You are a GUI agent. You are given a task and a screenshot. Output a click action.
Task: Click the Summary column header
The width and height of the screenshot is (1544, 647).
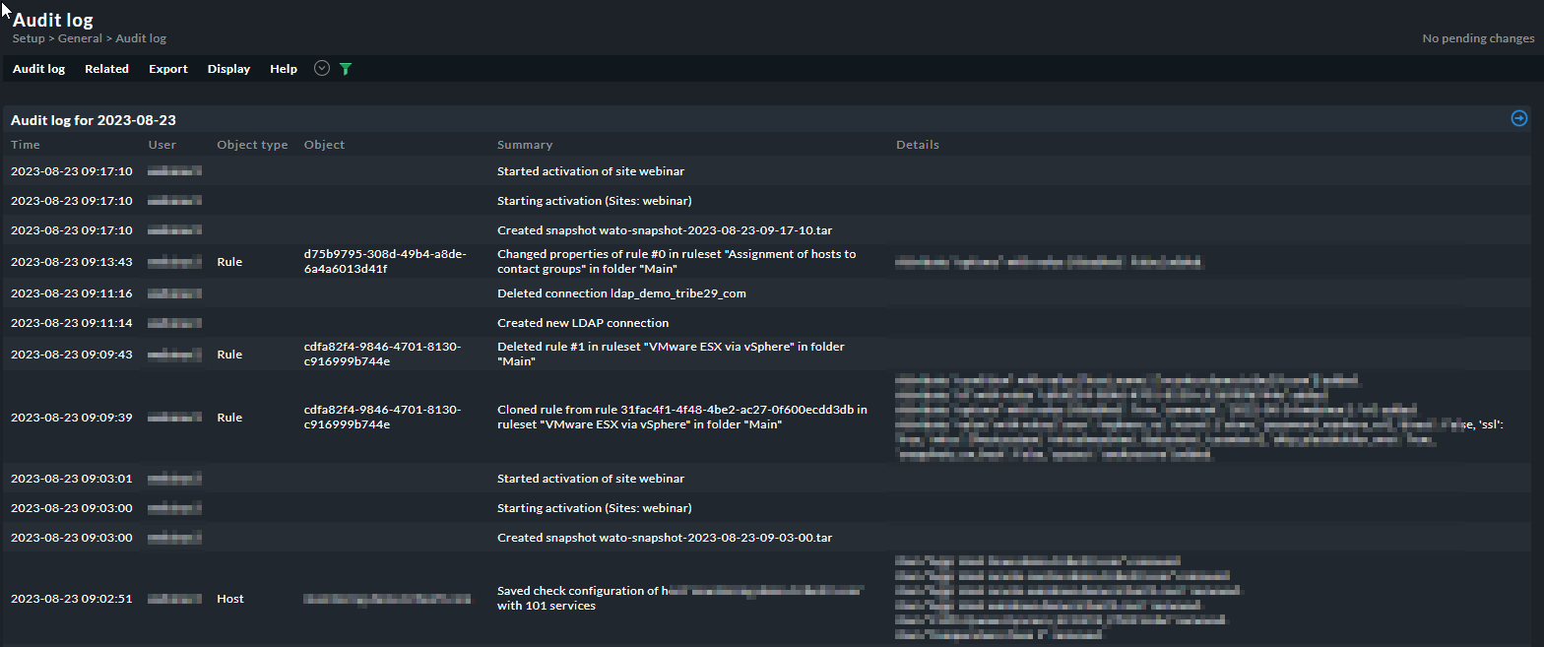coord(525,145)
